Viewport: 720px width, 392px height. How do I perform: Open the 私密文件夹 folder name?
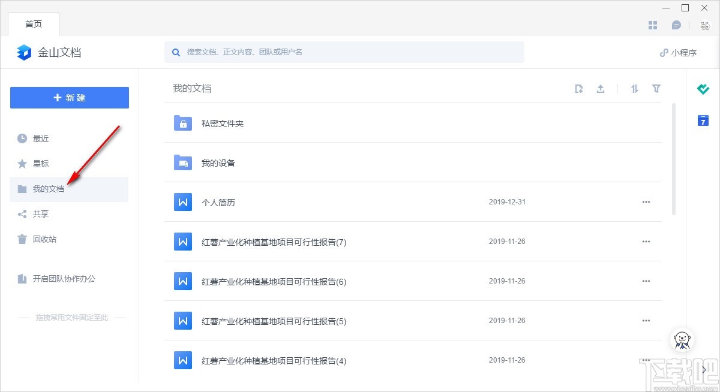pyautogui.click(x=223, y=123)
